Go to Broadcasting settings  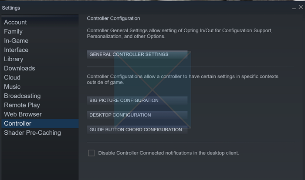[x=22, y=96]
